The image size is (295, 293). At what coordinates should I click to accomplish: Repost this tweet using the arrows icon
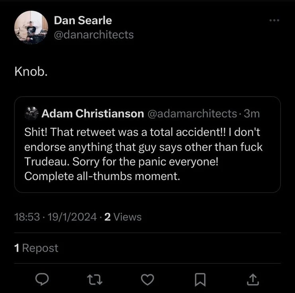coord(95,280)
